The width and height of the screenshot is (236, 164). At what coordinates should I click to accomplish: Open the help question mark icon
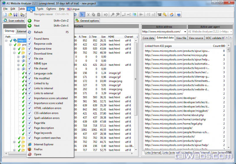click(178, 15)
